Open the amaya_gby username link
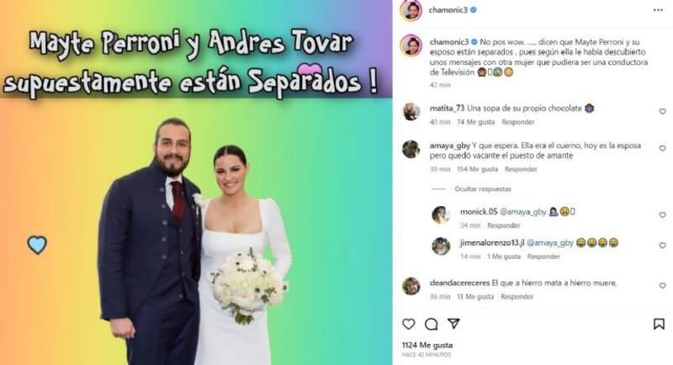Viewport: 673px width, 365px height. point(450,145)
